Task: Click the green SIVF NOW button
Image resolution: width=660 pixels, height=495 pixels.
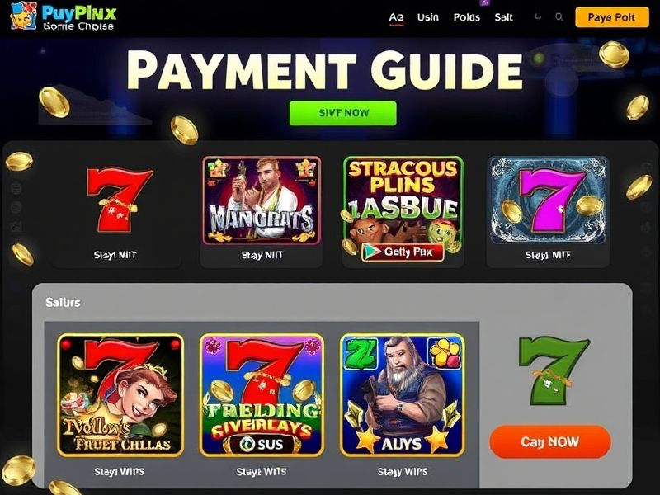Action: pos(343,113)
